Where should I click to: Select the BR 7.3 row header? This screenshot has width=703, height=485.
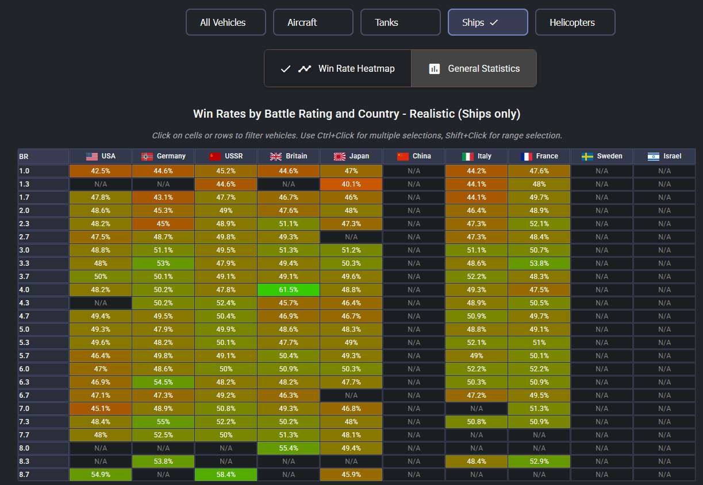(44, 421)
